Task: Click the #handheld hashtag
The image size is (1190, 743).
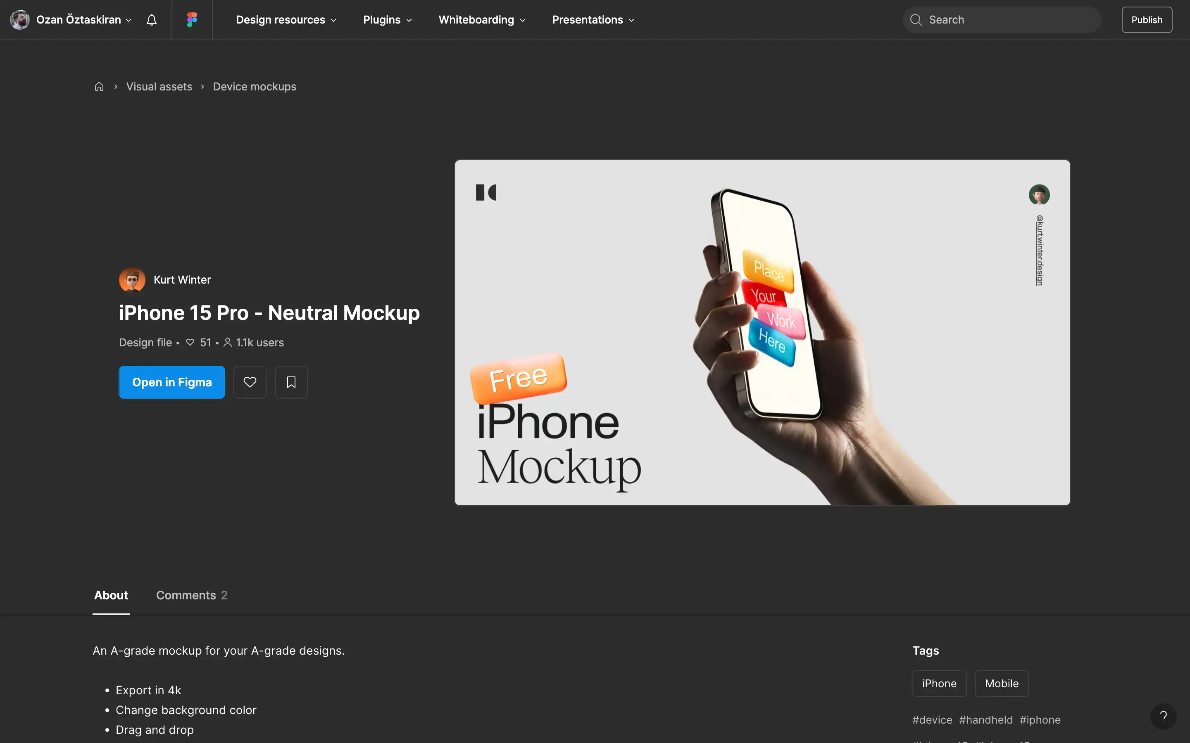Action: click(x=985, y=719)
